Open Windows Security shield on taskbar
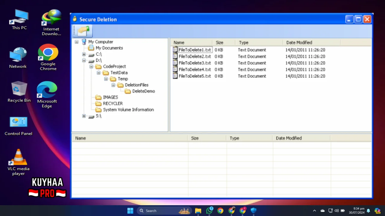Screen dimensions: 385x216 pyautogui.click(x=254, y=211)
